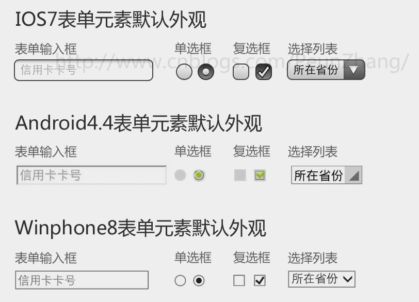Viewport: 419px width, 302px height.
Task: Check the empty Winphone8 checkbox
Action: (239, 281)
